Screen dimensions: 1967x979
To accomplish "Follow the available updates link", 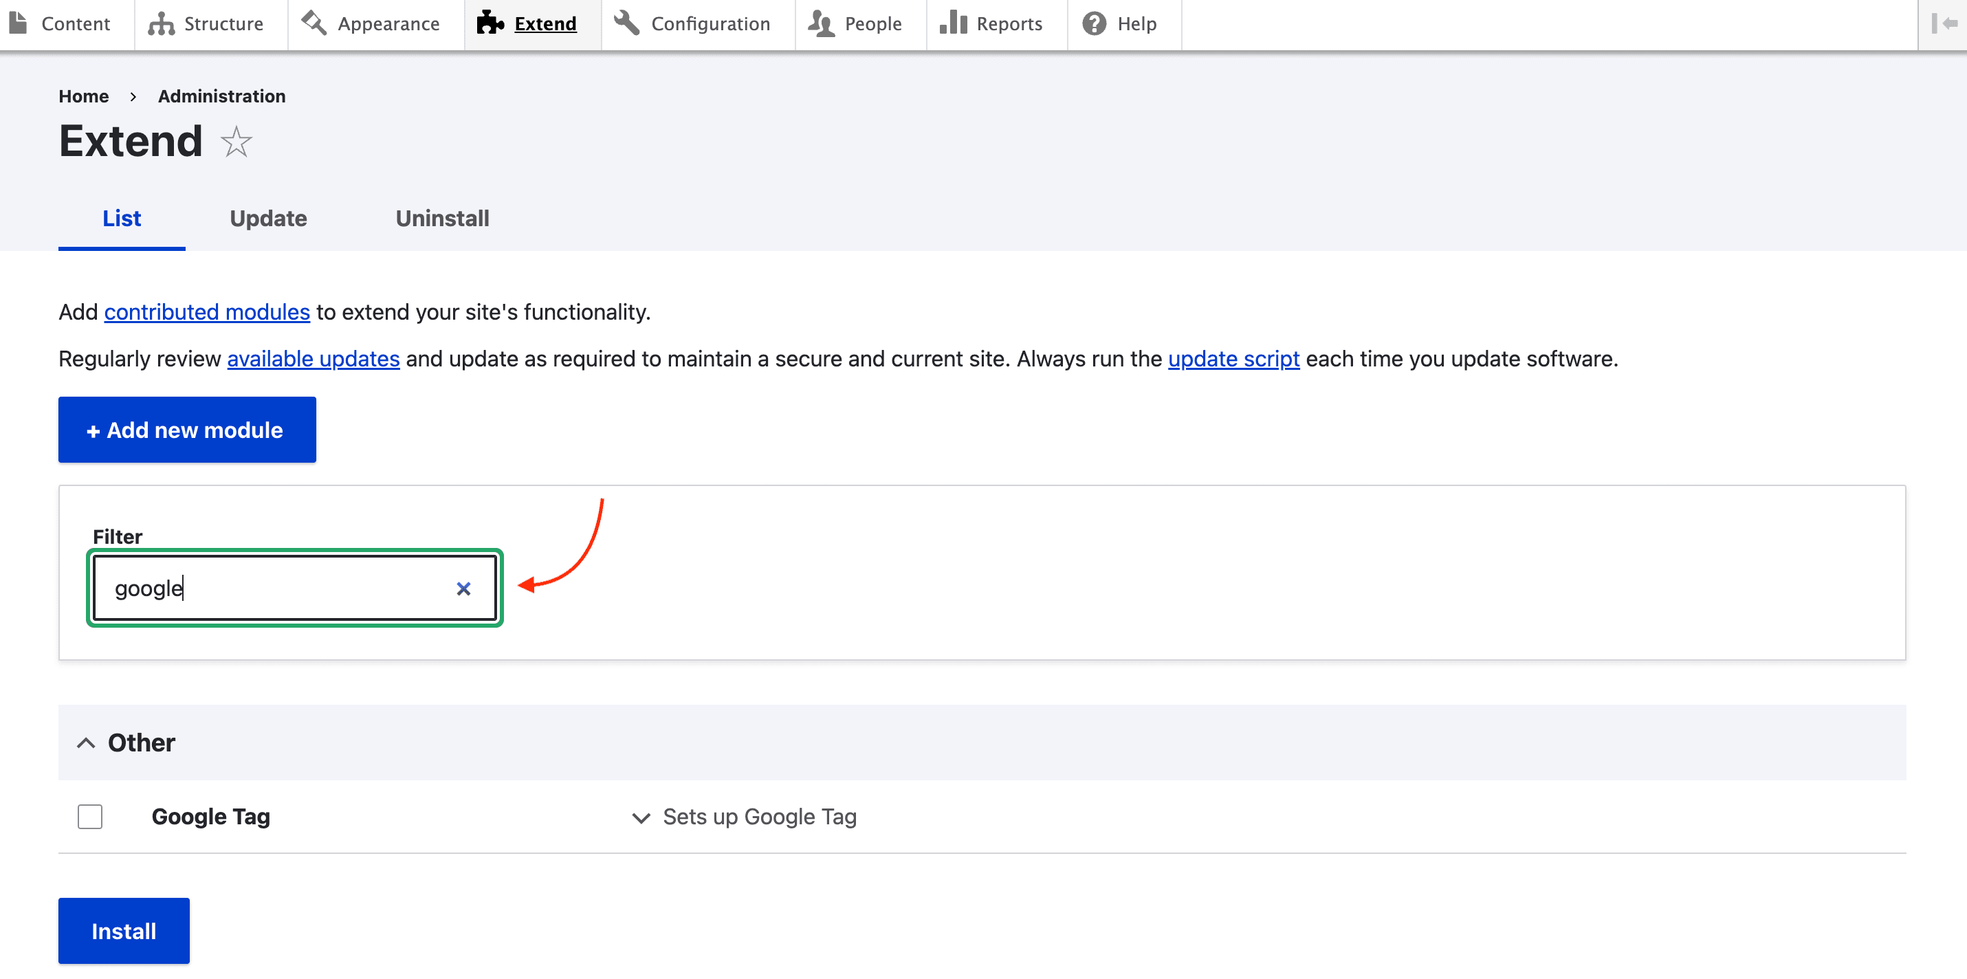I will pyautogui.click(x=313, y=358).
